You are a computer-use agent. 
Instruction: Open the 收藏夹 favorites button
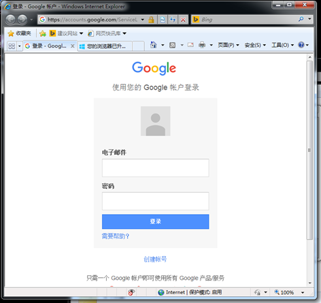pyautogui.click(x=19, y=33)
